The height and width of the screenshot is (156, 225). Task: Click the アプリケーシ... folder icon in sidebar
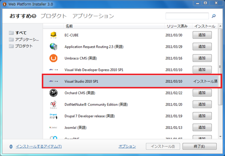(x=11, y=39)
